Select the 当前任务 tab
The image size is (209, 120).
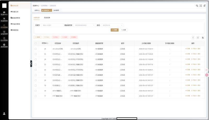click(x=37, y=18)
